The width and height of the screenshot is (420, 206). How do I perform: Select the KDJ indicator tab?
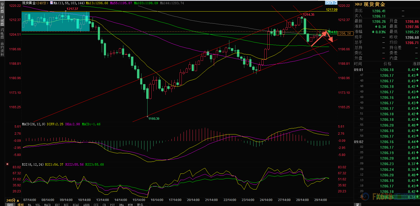pos(57,205)
